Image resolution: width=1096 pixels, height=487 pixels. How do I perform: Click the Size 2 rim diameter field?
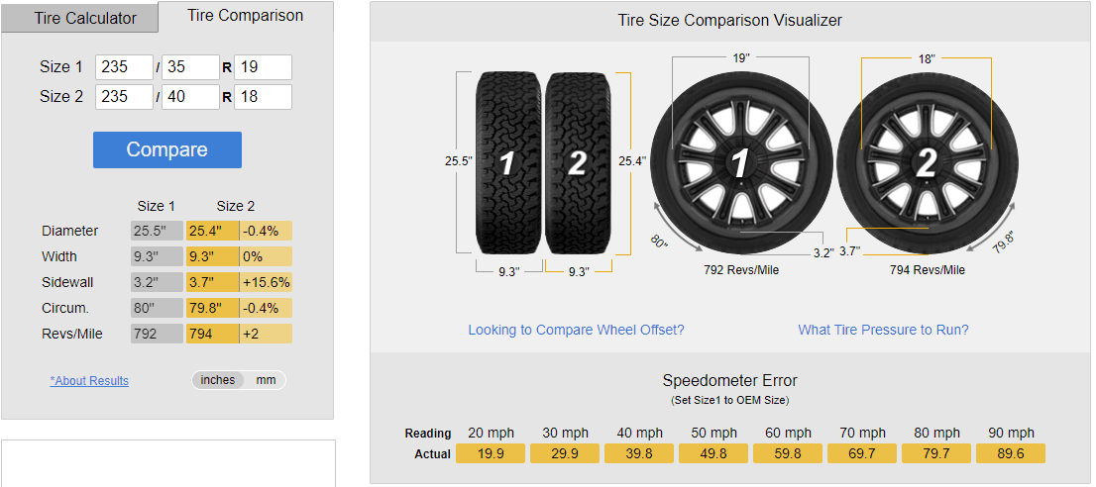pyautogui.click(x=263, y=97)
